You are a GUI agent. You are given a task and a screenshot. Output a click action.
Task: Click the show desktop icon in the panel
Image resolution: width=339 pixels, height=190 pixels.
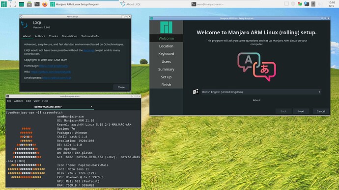point(22,4)
